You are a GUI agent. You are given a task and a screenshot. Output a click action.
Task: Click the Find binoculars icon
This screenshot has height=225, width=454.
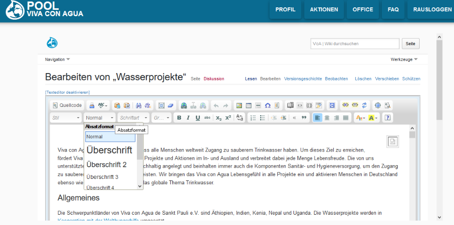coord(138,105)
